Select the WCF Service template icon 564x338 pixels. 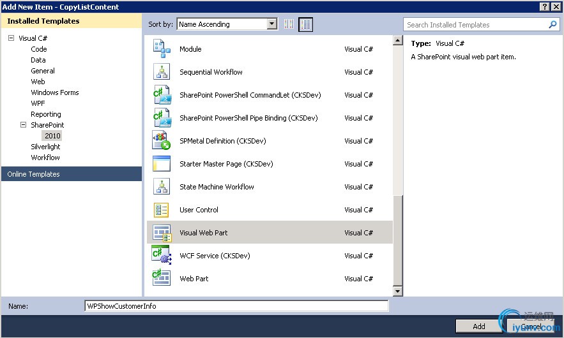(x=162, y=255)
